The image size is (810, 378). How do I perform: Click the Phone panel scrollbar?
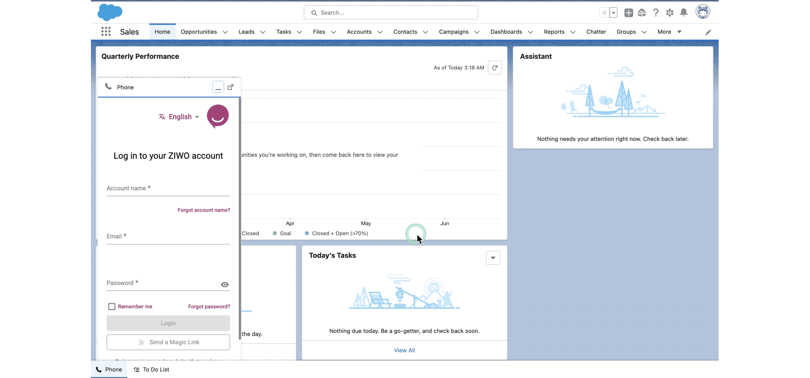(240, 220)
